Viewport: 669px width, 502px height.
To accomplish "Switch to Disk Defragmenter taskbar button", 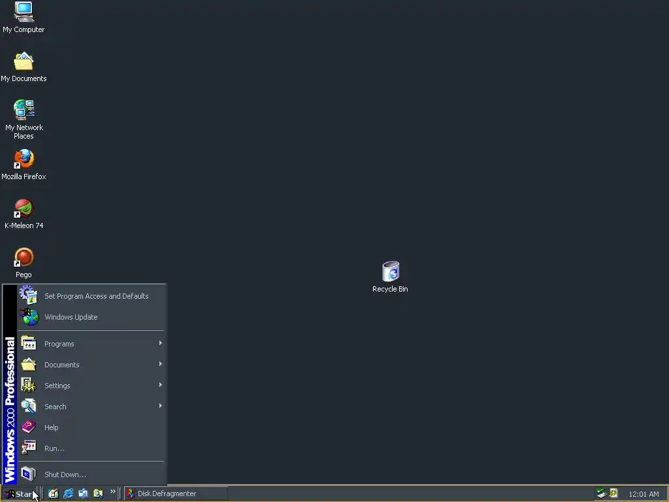I will (176, 494).
